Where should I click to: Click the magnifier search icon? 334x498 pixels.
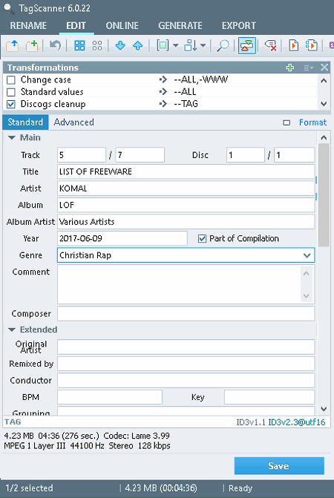click(223, 45)
